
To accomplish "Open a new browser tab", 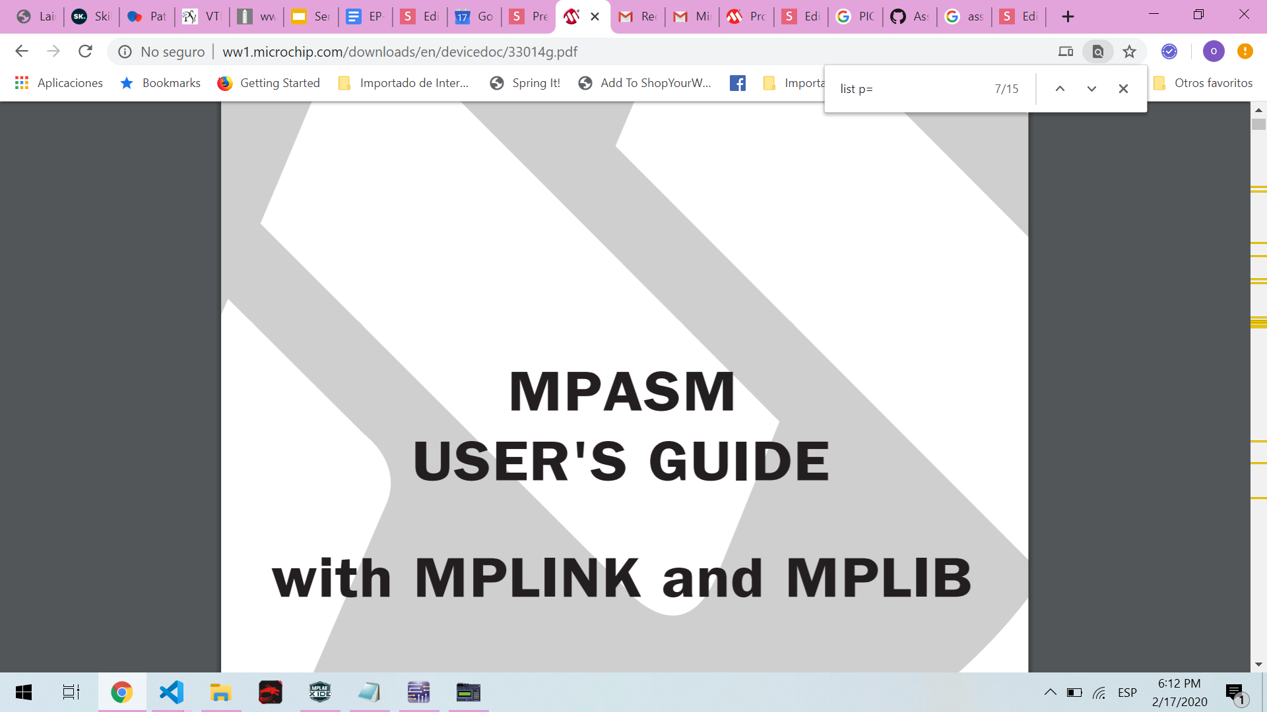I will [1068, 16].
